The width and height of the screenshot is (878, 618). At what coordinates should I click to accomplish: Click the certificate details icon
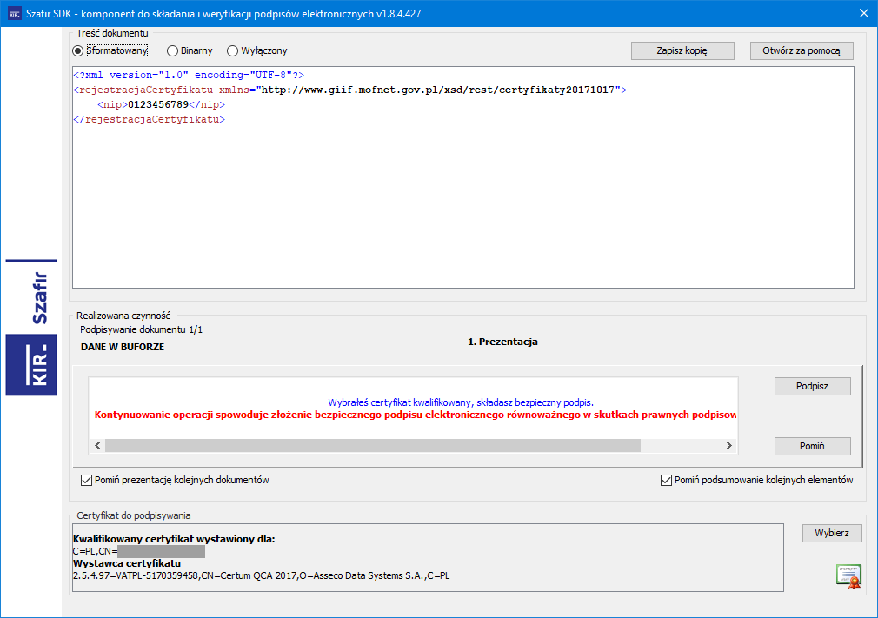pos(848,576)
